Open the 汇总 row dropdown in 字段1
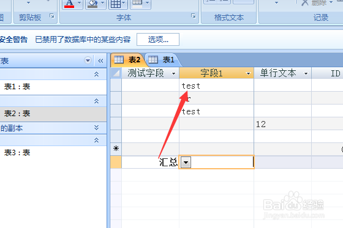The width and height of the screenshot is (343, 228). coord(186,162)
